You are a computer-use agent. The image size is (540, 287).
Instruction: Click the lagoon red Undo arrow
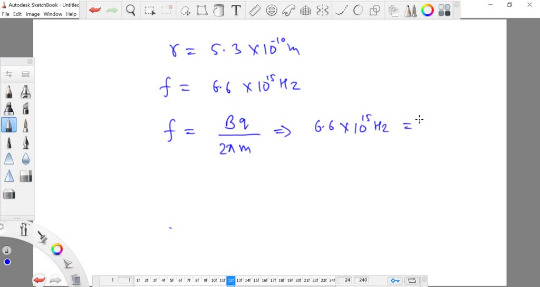[x=39, y=280]
